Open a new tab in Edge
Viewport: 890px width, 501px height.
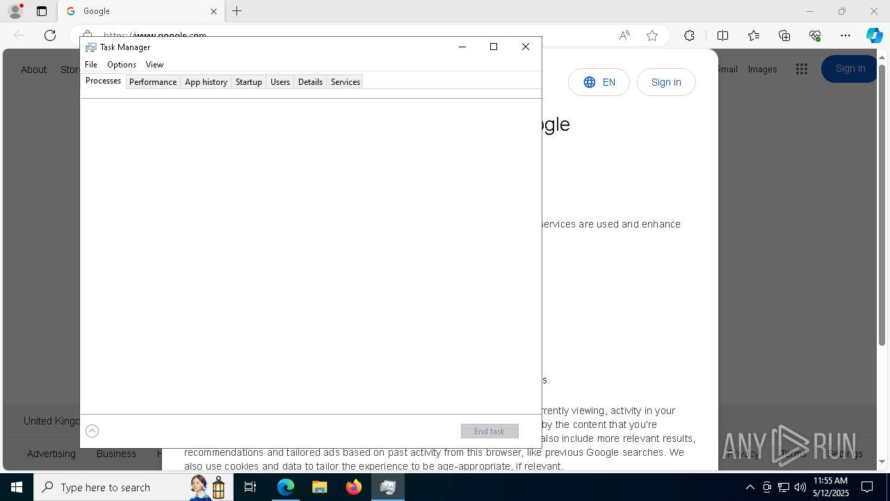click(237, 11)
